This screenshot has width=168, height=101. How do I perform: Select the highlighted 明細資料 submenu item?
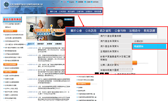click(x=149, y=46)
